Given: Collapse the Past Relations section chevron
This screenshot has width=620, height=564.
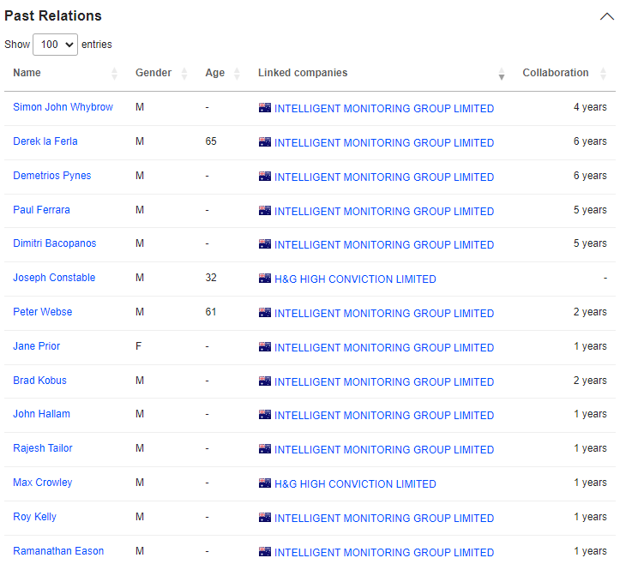Looking at the screenshot, I should [606, 16].
